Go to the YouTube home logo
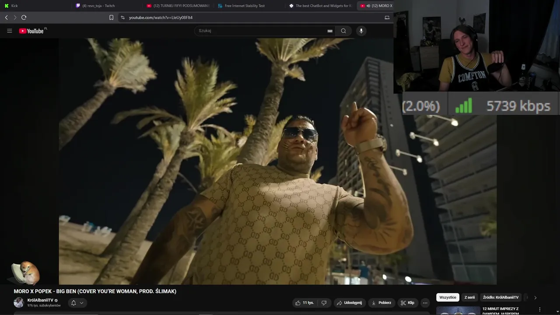The height and width of the screenshot is (315, 560). point(32,31)
